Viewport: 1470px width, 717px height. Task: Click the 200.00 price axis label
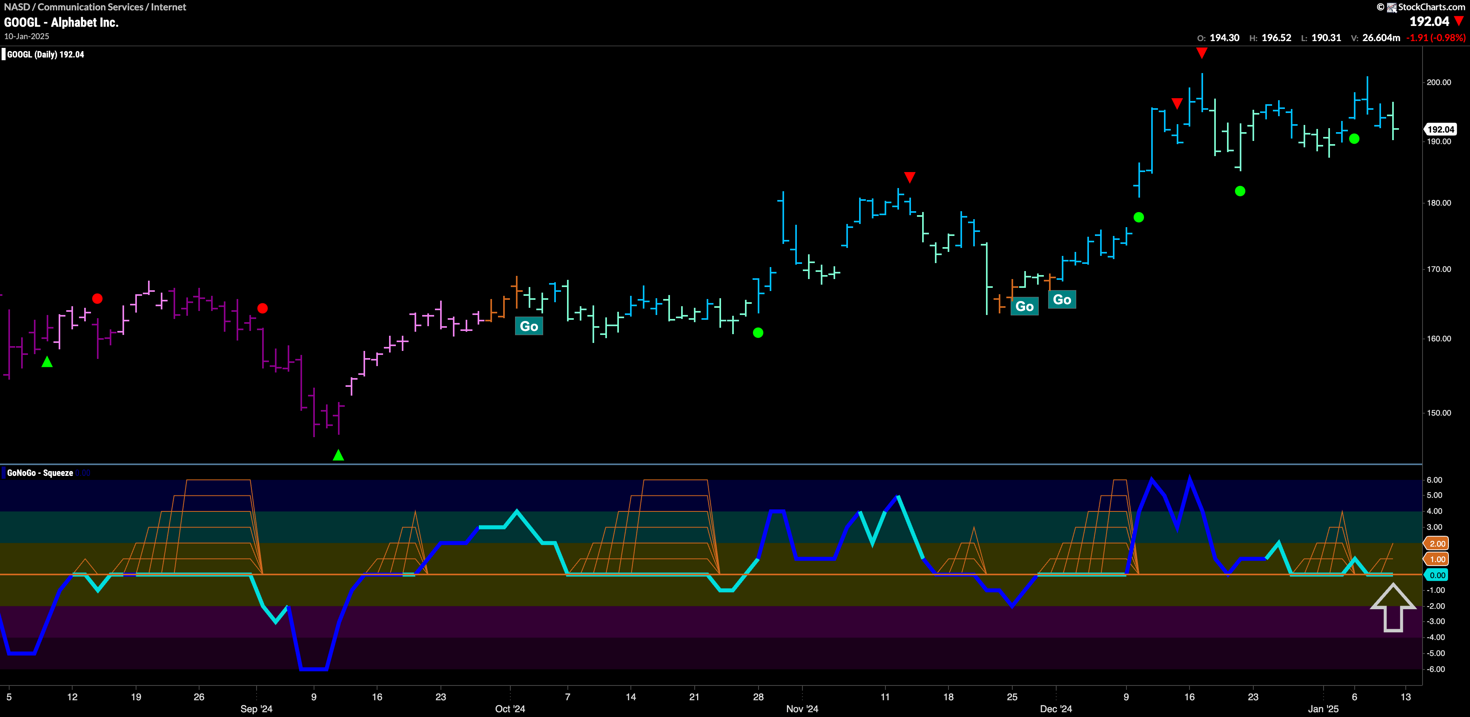point(1438,82)
